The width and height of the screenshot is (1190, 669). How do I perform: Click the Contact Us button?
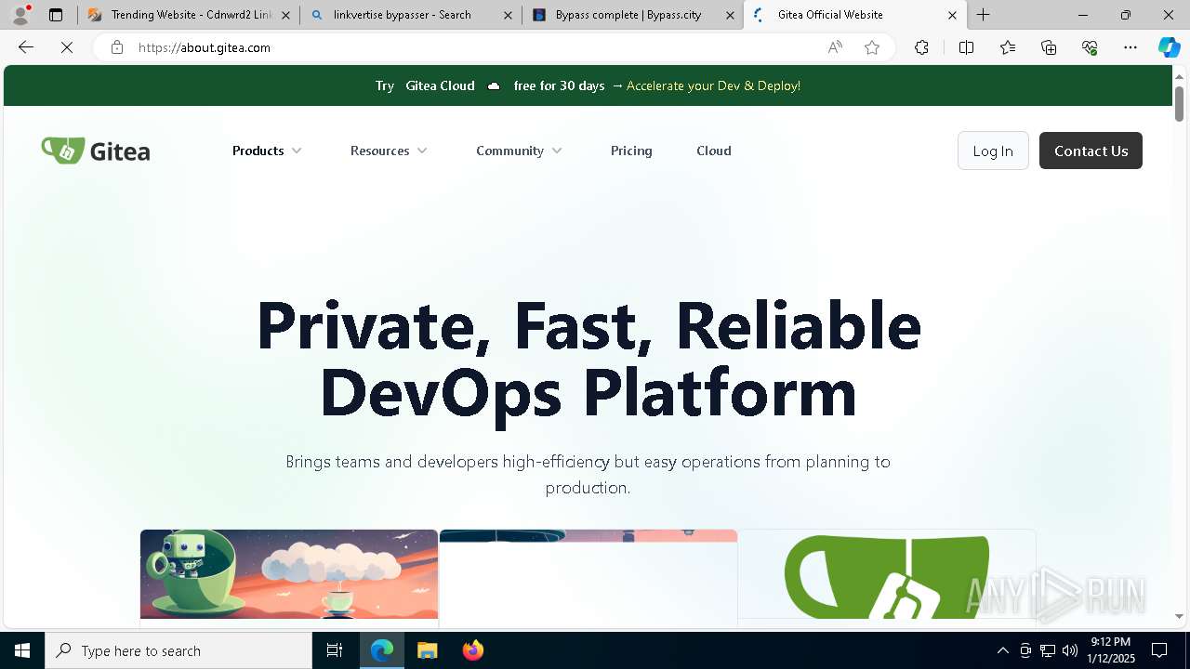pyautogui.click(x=1091, y=151)
